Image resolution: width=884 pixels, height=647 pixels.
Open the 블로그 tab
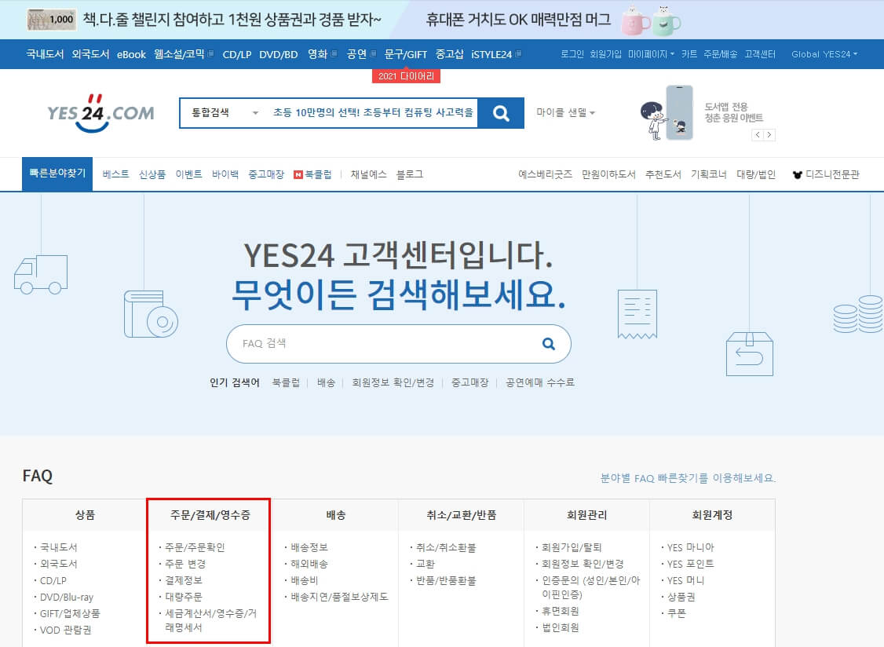point(409,174)
